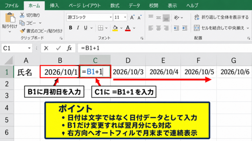Cancel formula entry with X icon
252x141 pixels.
[46, 48]
